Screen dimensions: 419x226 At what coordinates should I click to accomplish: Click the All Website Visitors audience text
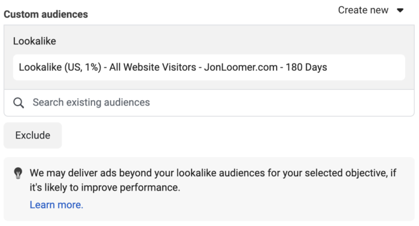click(153, 67)
